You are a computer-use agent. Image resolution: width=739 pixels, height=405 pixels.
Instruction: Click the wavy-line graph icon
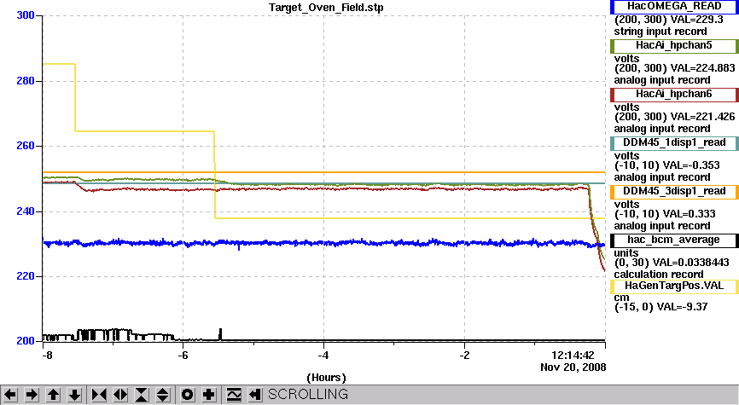pos(234,395)
